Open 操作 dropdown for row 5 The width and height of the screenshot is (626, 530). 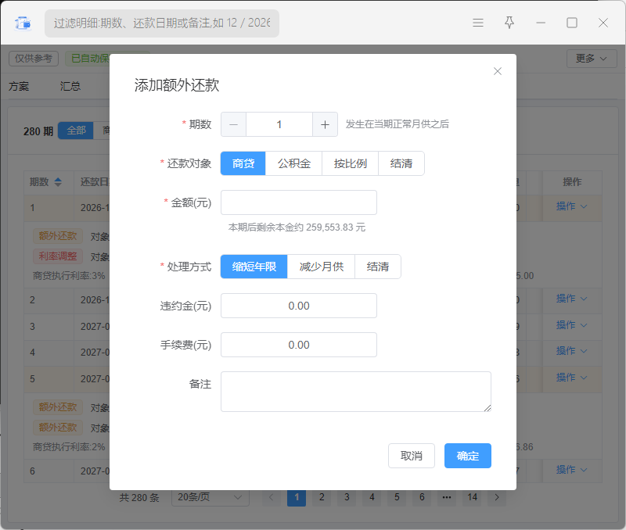click(x=571, y=378)
